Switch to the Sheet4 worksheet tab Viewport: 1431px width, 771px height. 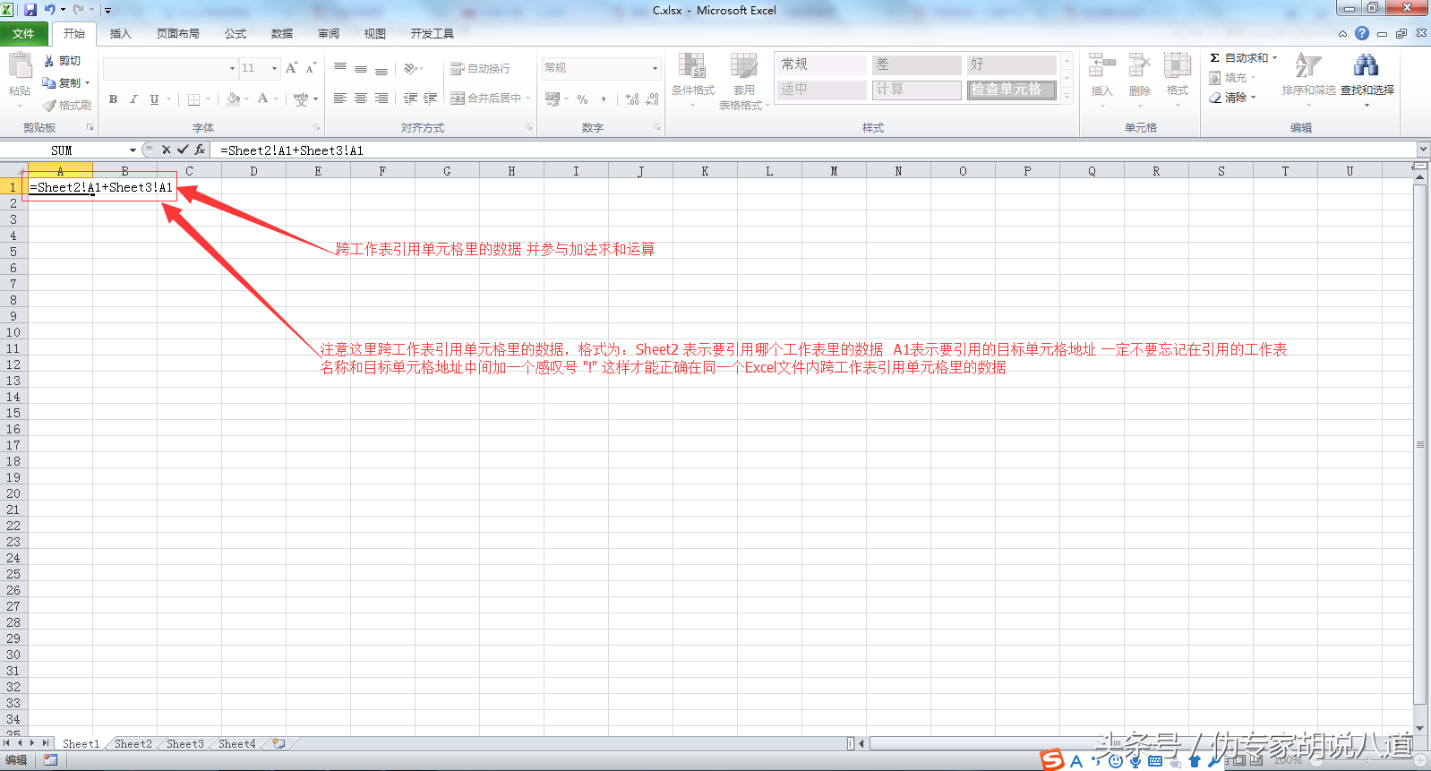(x=236, y=744)
